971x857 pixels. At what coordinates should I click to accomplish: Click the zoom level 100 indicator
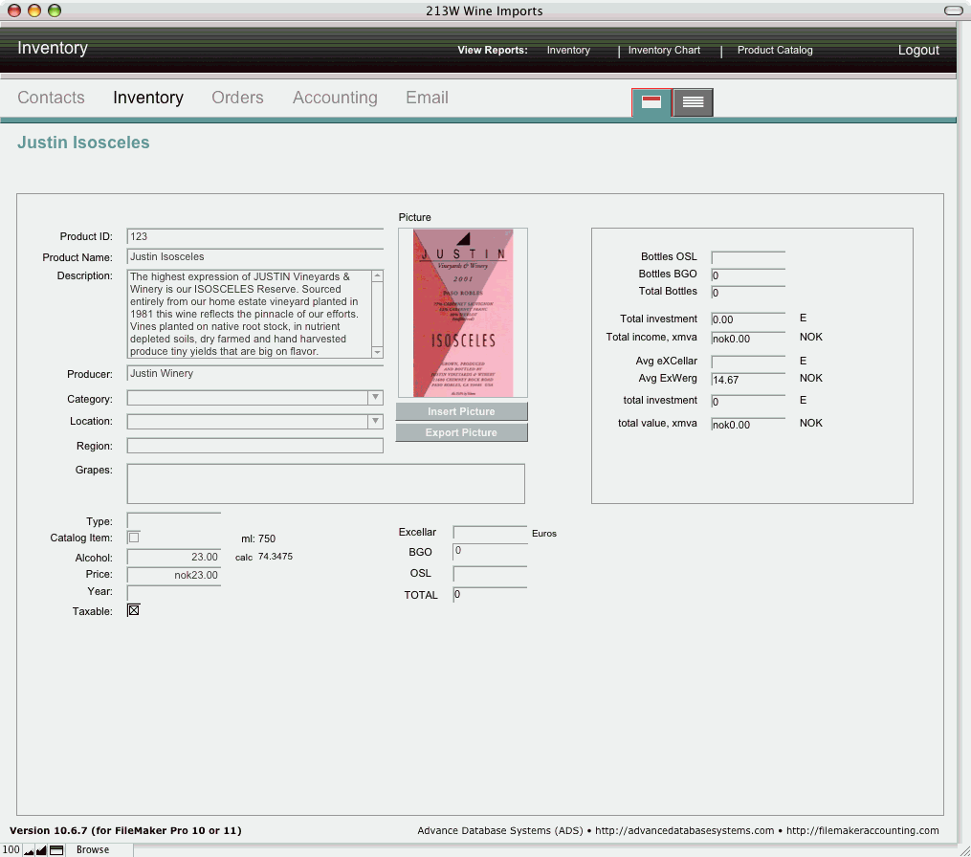click(x=11, y=849)
